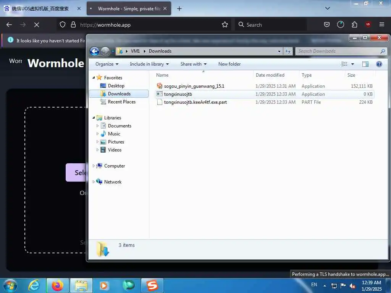The width and height of the screenshot is (391, 293).
Task: Open view options dropdown arrow
Action: click(352, 64)
